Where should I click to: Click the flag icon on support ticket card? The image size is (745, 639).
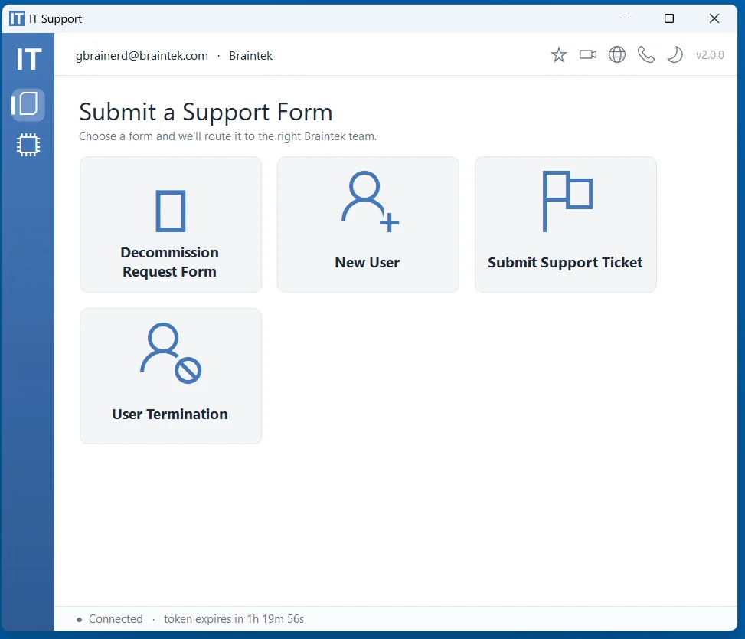click(567, 202)
